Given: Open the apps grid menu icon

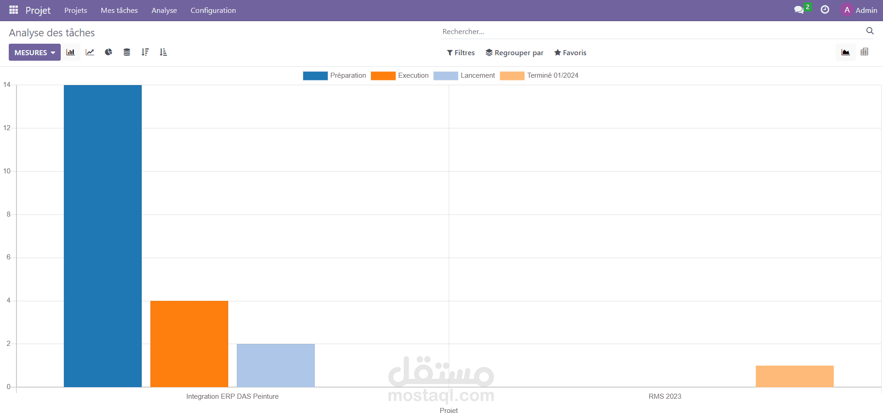Looking at the screenshot, I should coord(13,10).
